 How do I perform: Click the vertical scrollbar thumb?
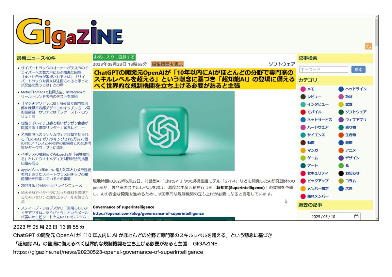(377, 33)
